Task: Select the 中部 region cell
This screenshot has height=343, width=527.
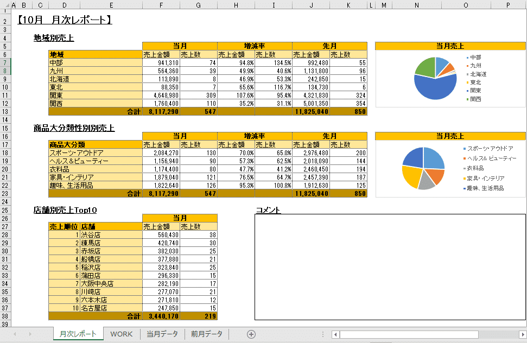Action: pos(96,62)
